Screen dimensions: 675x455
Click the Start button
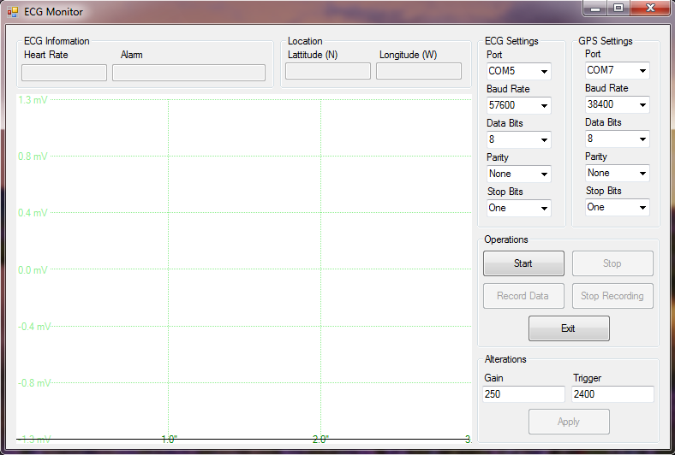click(x=523, y=263)
